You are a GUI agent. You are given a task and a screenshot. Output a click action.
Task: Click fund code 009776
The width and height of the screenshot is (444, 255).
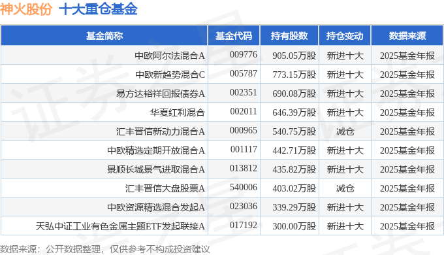tap(244, 54)
